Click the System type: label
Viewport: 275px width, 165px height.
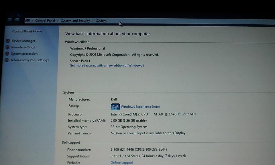pyautogui.click(x=77, y=127)
